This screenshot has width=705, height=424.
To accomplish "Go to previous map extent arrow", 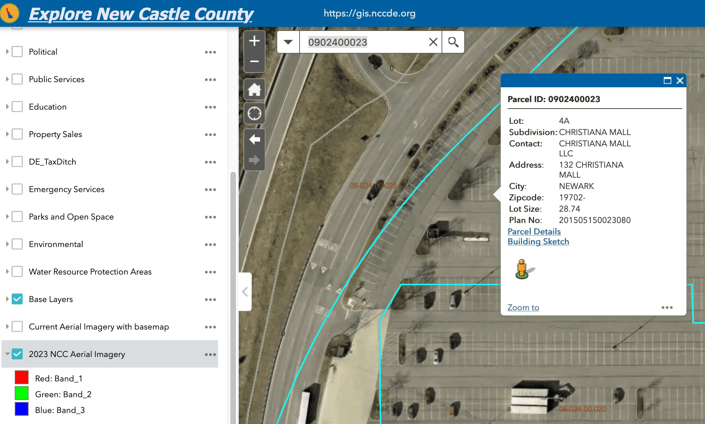I will click(254, 140).
